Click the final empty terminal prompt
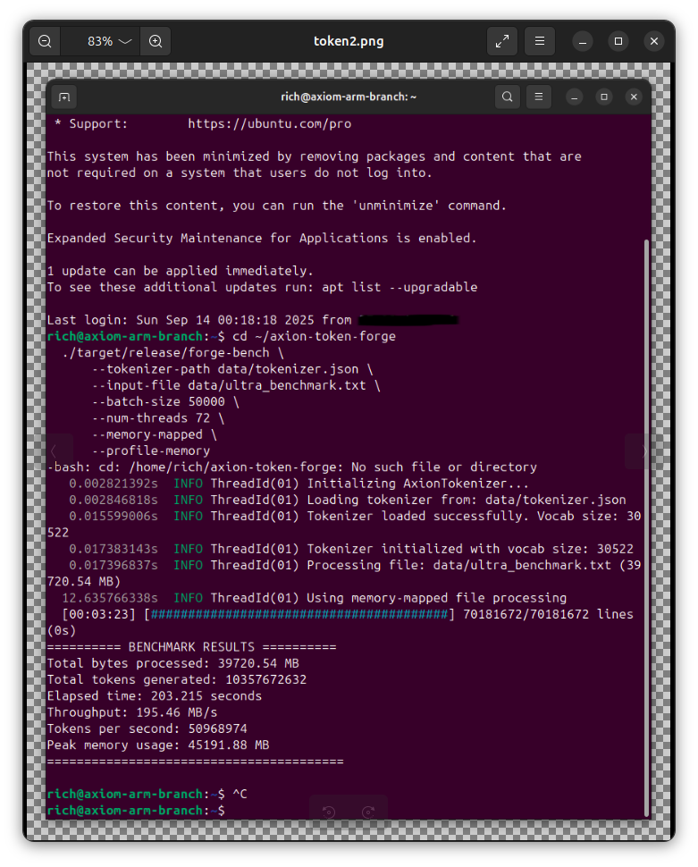The image size is (698, 867). click(136, 811)
